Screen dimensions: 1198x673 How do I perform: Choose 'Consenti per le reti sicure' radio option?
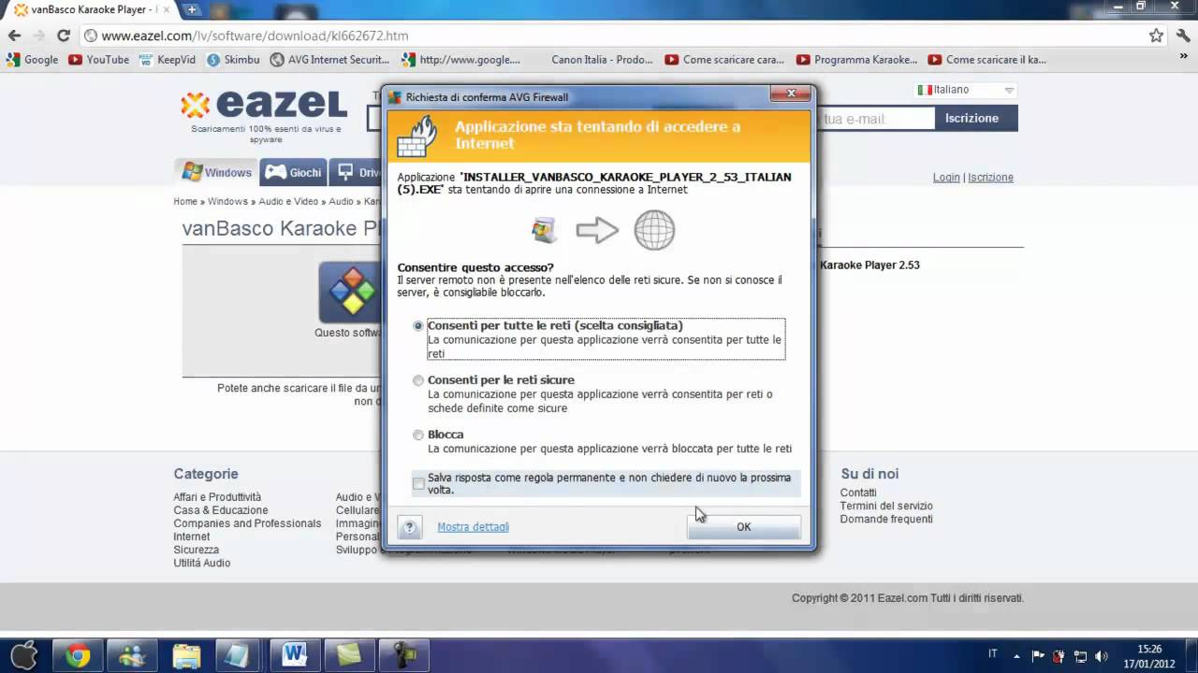pyautogui.click(x=418, y=380)
